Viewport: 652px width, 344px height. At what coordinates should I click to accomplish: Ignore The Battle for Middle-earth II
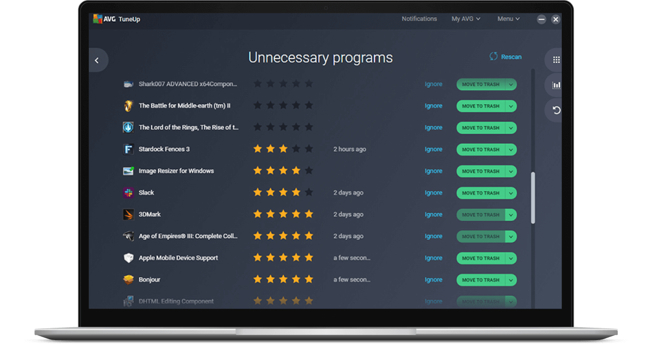433,106
